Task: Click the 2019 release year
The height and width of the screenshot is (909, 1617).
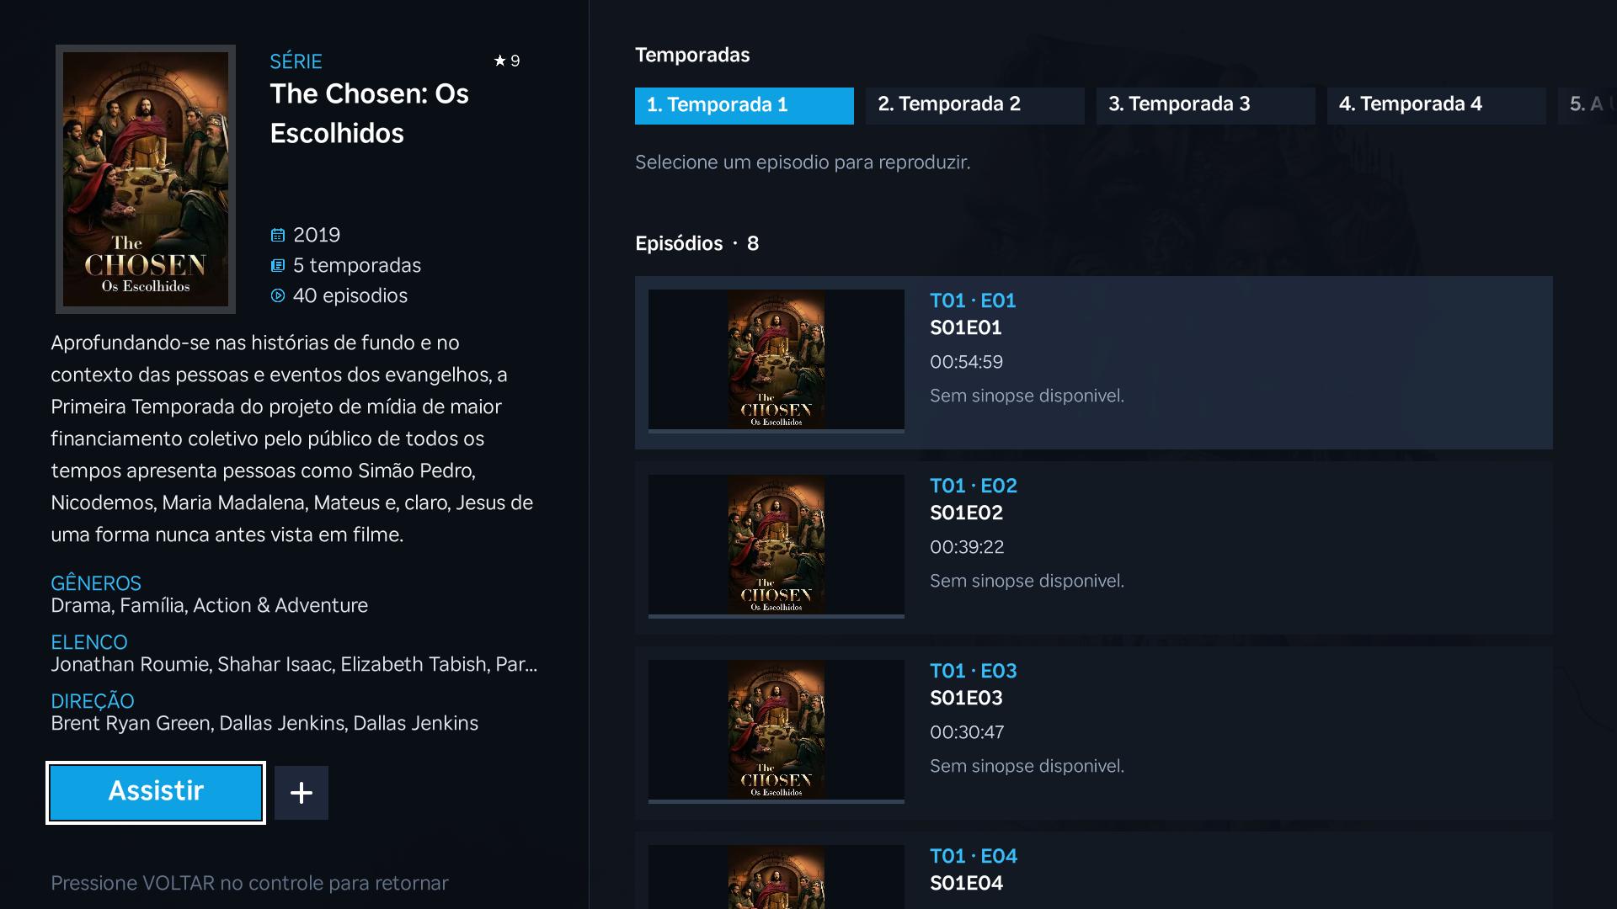Action: click(x=317, y=235)
